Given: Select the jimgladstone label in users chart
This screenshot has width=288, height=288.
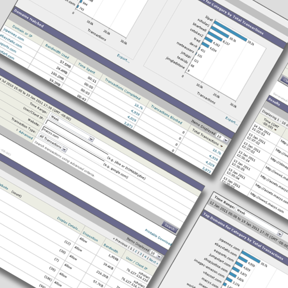Looking at the screenshot, I should (x=175, y=62).
